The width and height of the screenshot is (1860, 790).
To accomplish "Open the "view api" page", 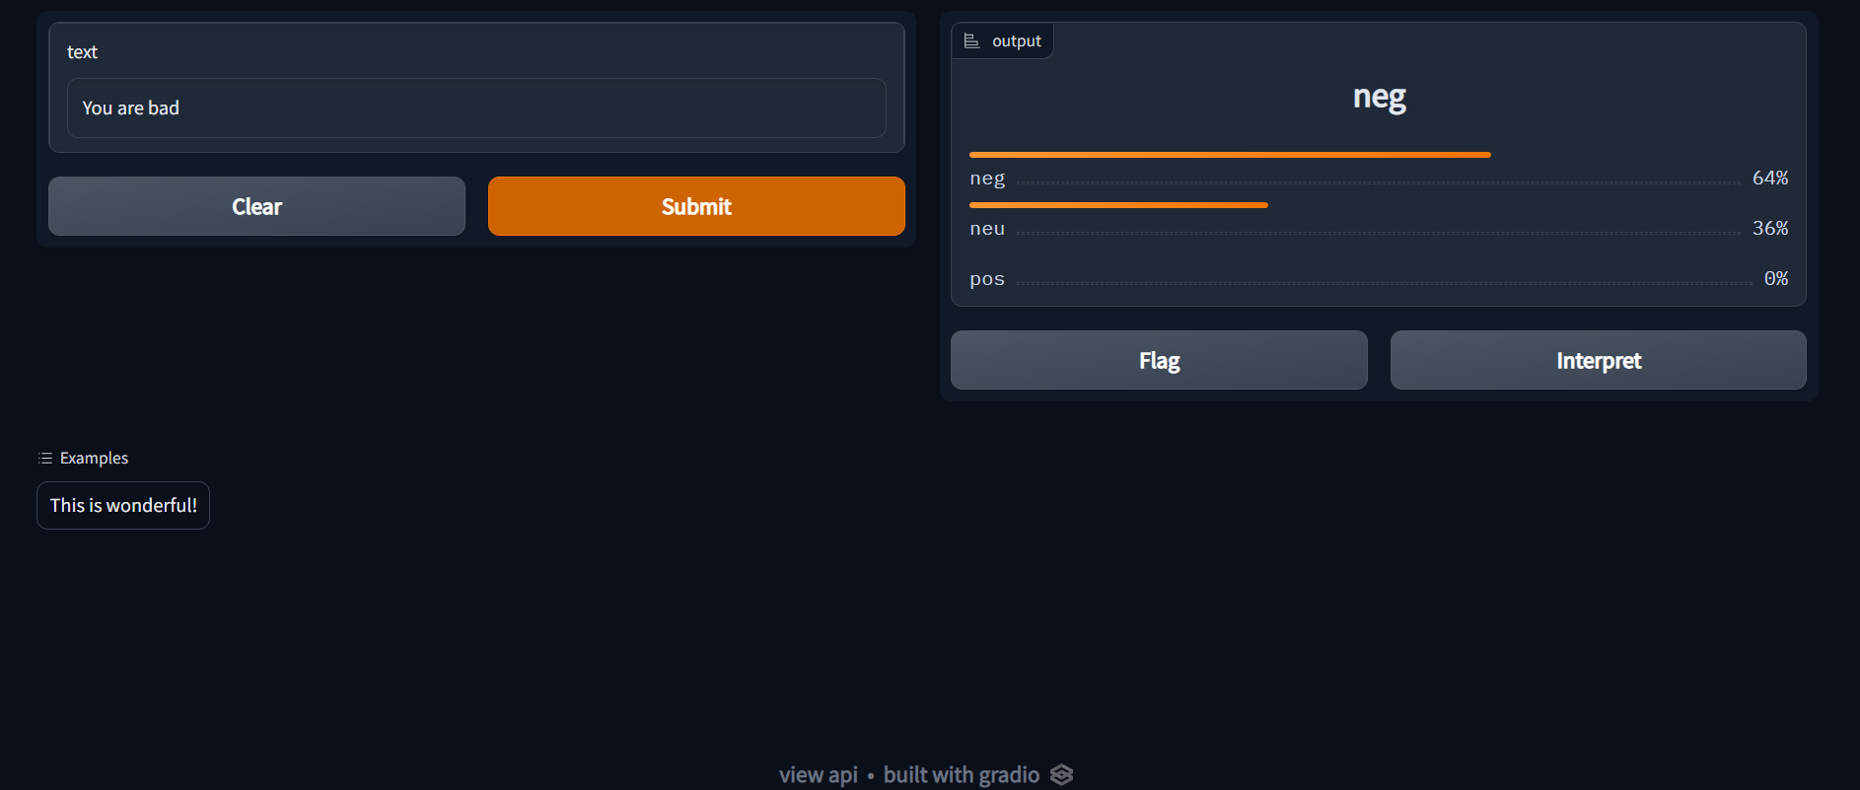I will pos(818,775).
